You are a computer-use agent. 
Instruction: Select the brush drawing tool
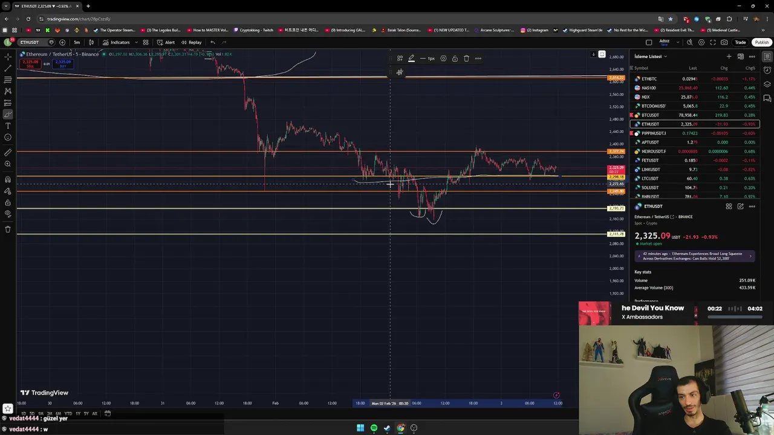(8, 114)
